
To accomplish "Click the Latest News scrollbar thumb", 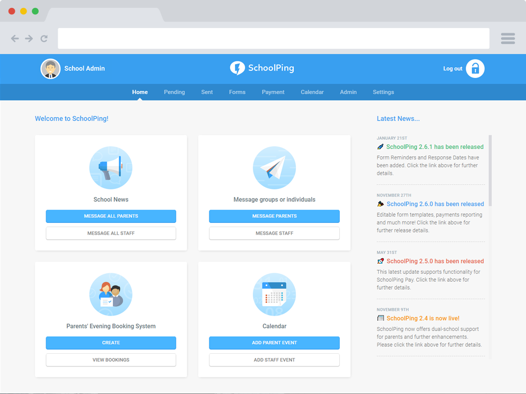I will (490, 171).
